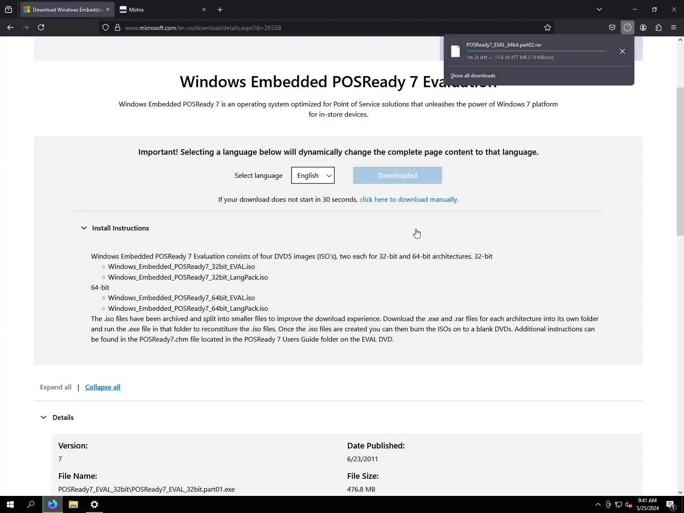Click the download progress bar
Viewport: 684px width, 513px height.
tap(536, 51)
